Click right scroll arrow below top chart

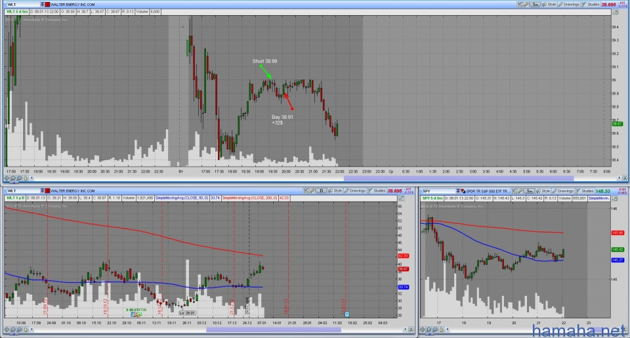[619, 178]
